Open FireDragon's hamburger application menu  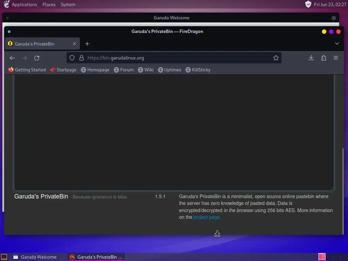(x=336, y=58)
